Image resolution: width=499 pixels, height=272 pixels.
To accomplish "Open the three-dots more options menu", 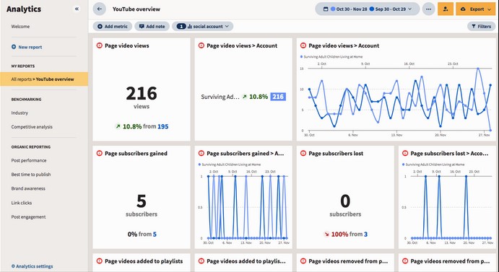I will 429,9.
